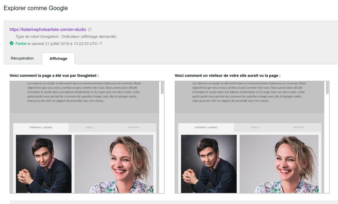Image resolution: width=338 pixels, height=204 pixels.
Task: Click the Explorer comme Google page title
Action: (36, 8)
